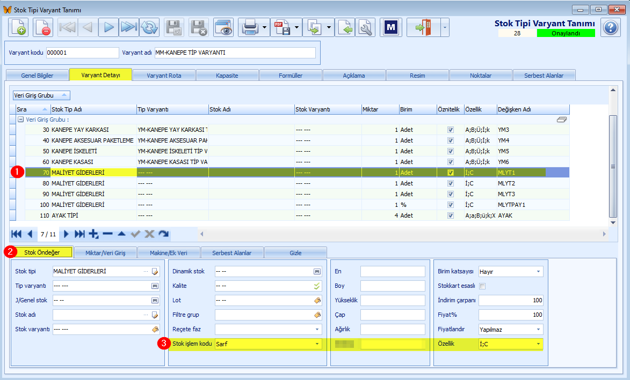Screen dimensions: 630x380
Task: Click the Stok Adı column header
Action: point(251,109)
